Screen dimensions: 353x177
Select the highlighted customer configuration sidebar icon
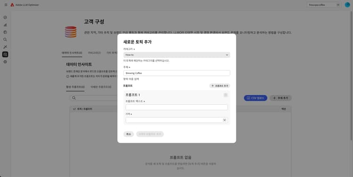tap(5, 54)
